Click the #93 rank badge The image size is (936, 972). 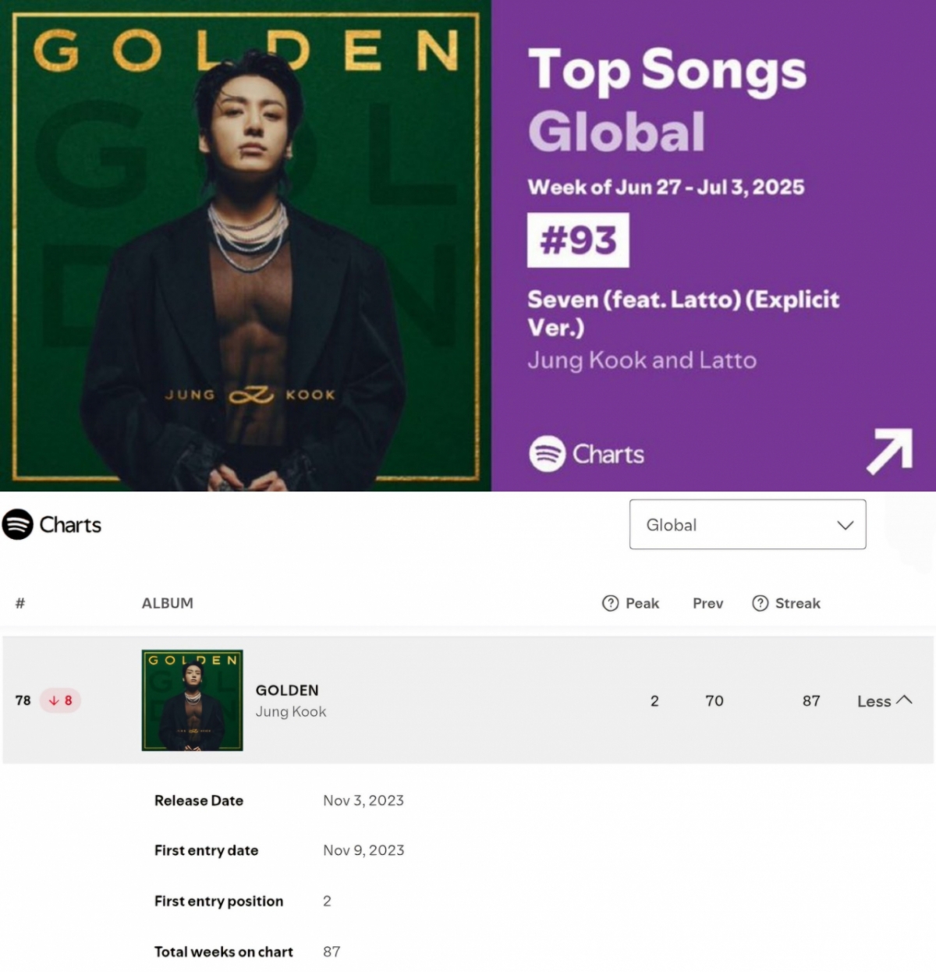578,240
